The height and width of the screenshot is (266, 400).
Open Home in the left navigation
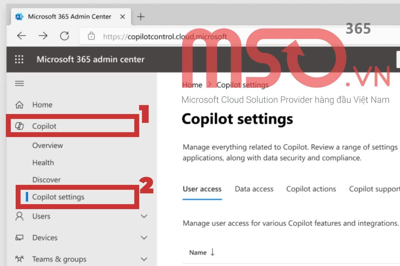(42, 105)
